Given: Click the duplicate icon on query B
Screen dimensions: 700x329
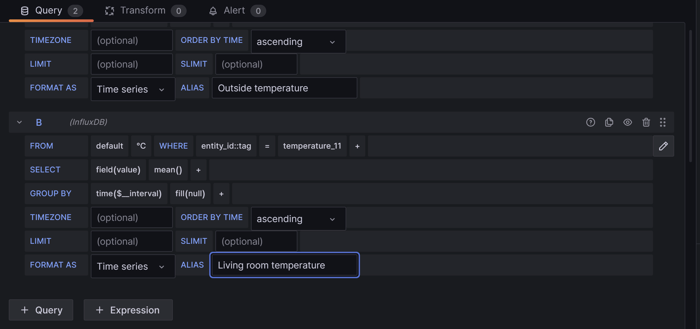Looking at the screenshot, I should 609,122.
